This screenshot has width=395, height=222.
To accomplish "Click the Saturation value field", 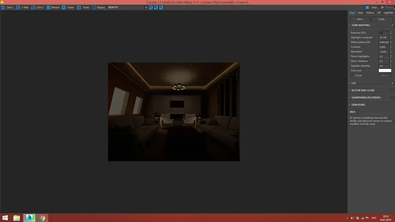I will [x=384, y=51].
